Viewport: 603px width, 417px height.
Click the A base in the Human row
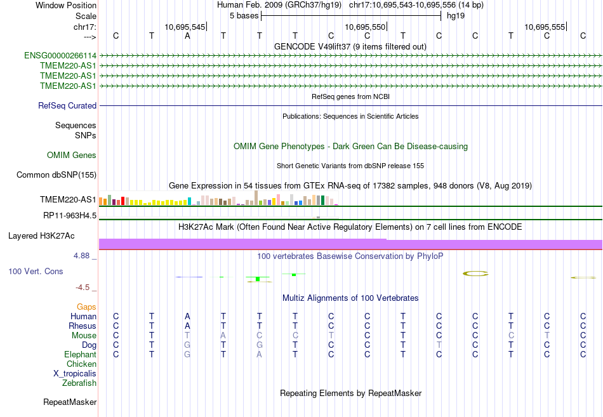coord(187,316)
